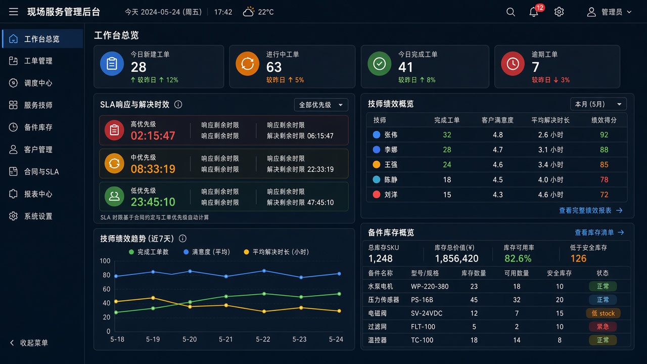Click the 今日新建工单 clipboard icon
The height and width of the screenshot is (364, 647).
click(112, 64)
